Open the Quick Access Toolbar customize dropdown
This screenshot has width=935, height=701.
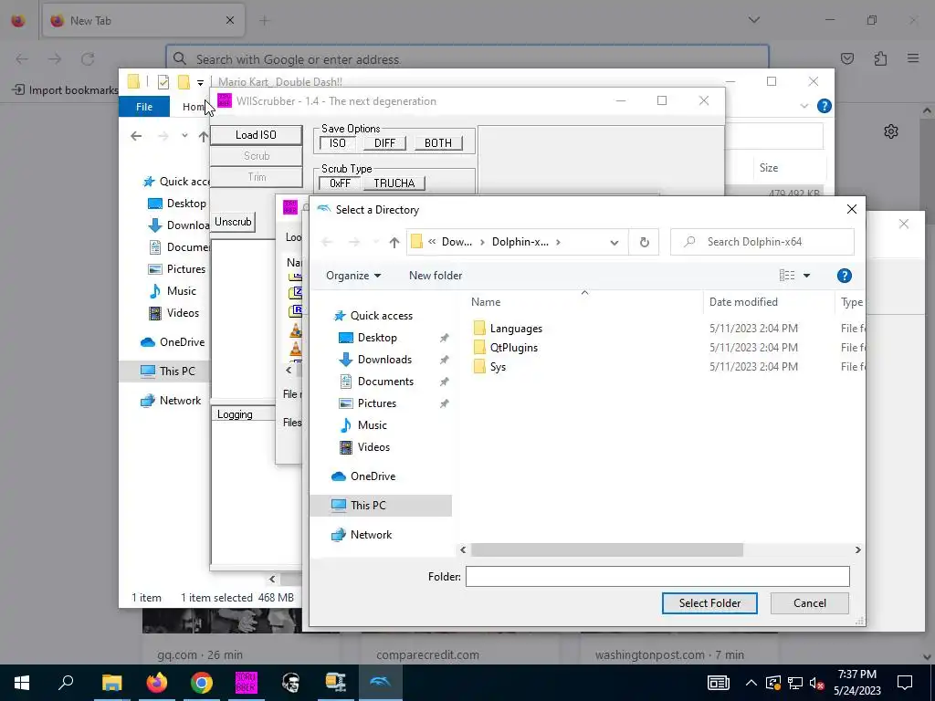point(200,83)
